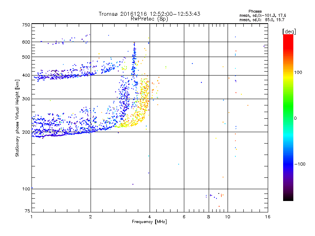Click the y-axis tick label "200"
The width and height of the screenshot is (315, 236).
(26, 132)
